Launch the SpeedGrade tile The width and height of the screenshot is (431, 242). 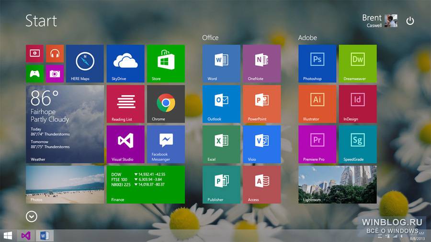[358, 144]
